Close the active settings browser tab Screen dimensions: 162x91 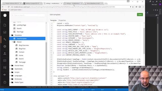coord(61,3)
